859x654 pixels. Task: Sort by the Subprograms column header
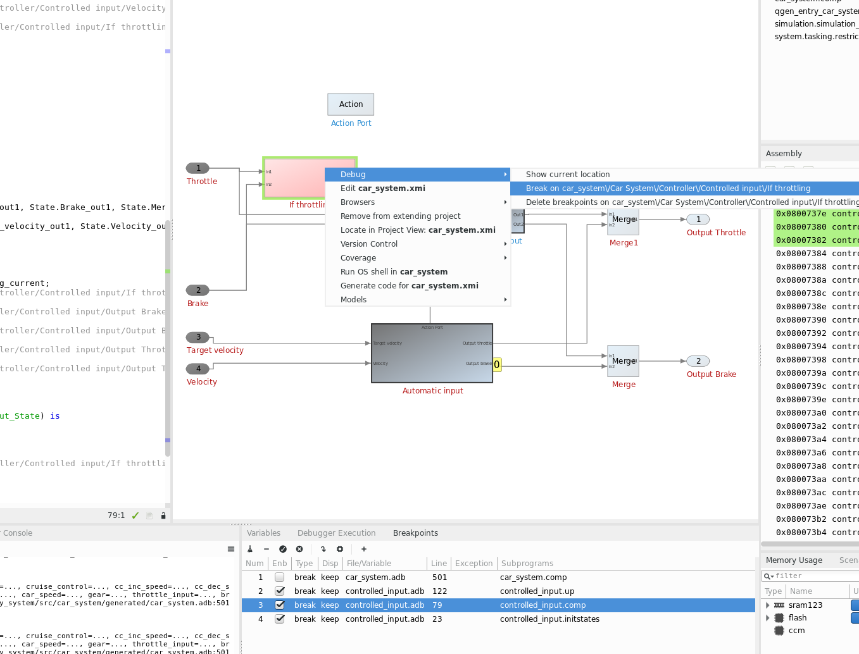(627, 564)
